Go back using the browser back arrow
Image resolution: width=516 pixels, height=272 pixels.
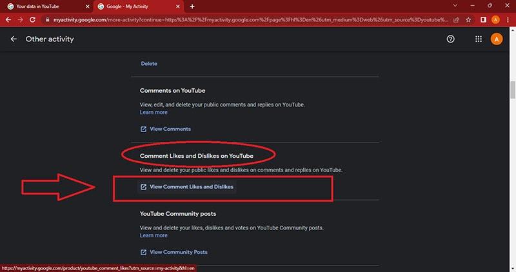[x=8, y=20]
